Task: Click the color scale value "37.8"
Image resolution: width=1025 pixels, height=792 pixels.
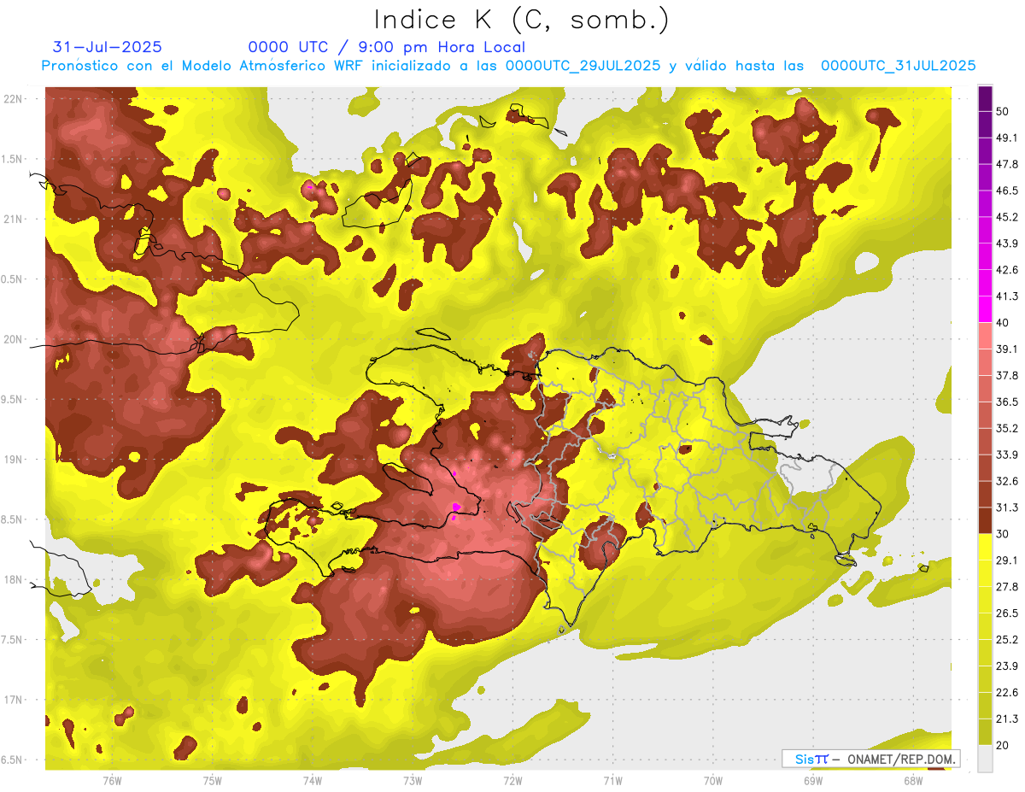Action: [1006, 376]
